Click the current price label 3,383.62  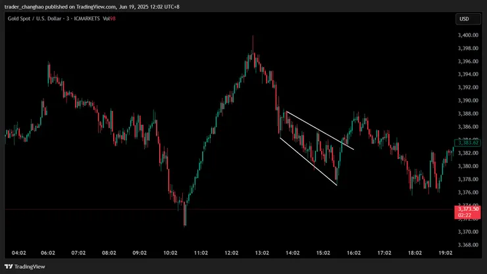pos(467,143)
